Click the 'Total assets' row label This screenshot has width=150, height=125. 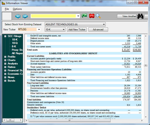[32, 50]
